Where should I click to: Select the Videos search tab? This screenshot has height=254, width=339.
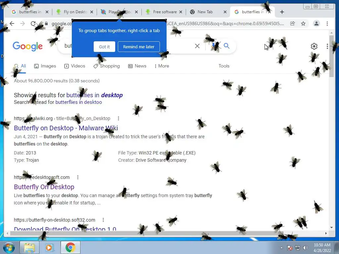point(74,66)
